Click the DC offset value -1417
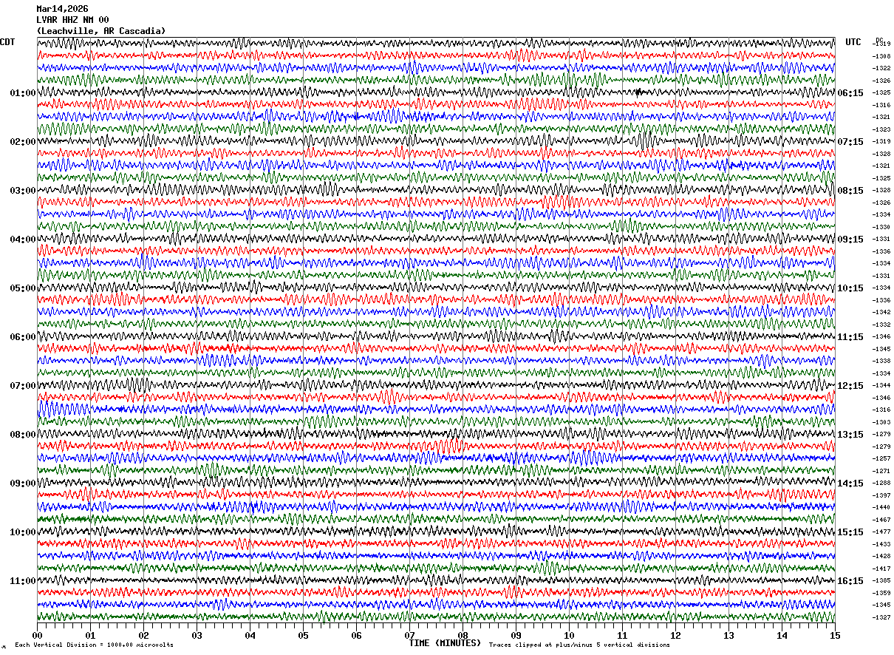The width and height of the screenshot is (894, 655). click(x=881, y=569)
